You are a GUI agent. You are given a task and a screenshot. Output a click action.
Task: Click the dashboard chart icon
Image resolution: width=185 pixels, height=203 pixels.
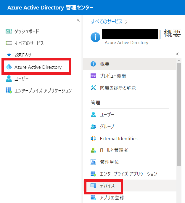[x=9, y=31]
